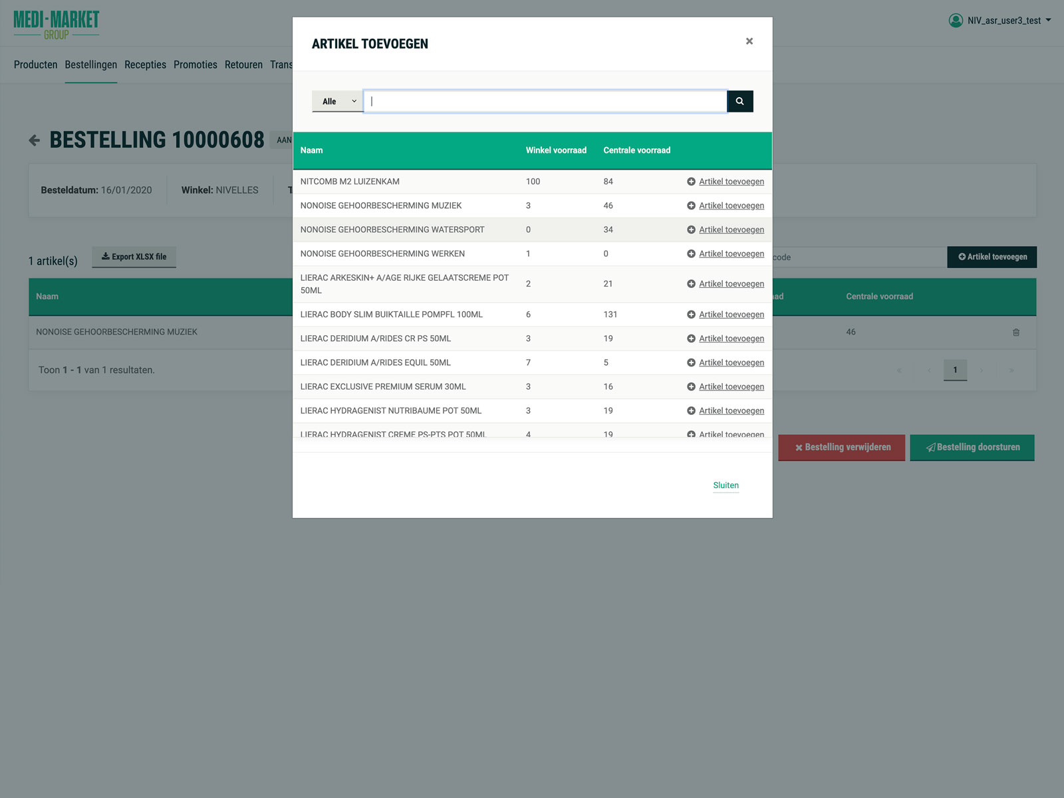The width and height of the screenshot is (1064, 798).
Task: Open the Promoties menu
Action: pyautogui.click(x=195, y=65)
